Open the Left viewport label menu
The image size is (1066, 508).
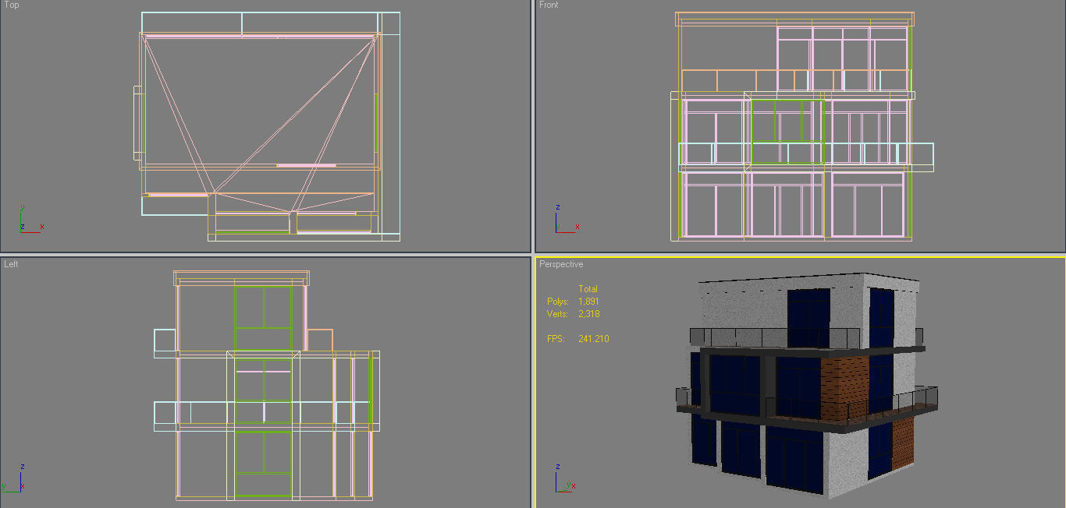pyautogui.click(x=11, y=264)
